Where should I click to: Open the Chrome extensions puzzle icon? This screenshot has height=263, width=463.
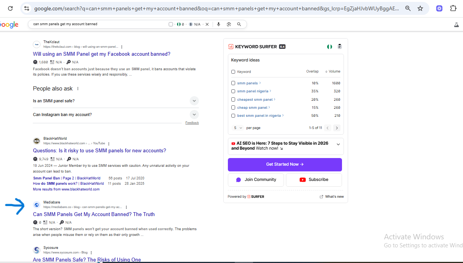[453, 8]
